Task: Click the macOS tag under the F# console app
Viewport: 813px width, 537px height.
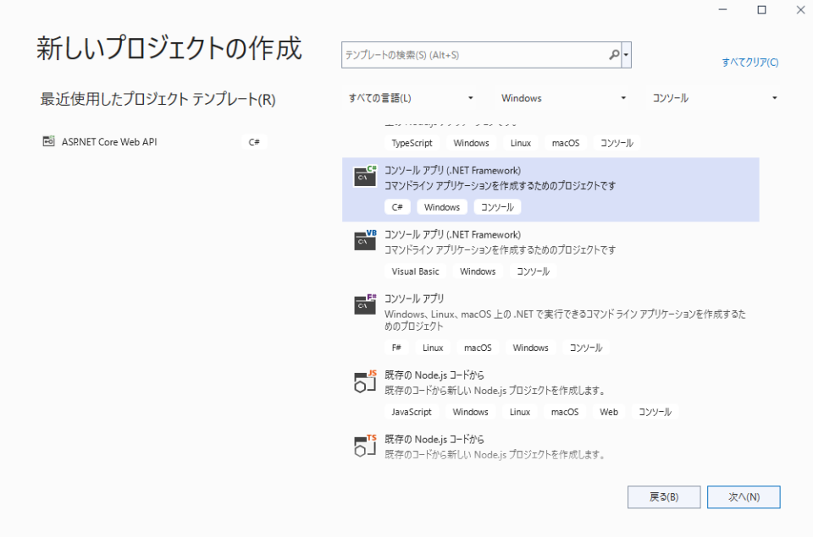Action: (x=478, y=347)
